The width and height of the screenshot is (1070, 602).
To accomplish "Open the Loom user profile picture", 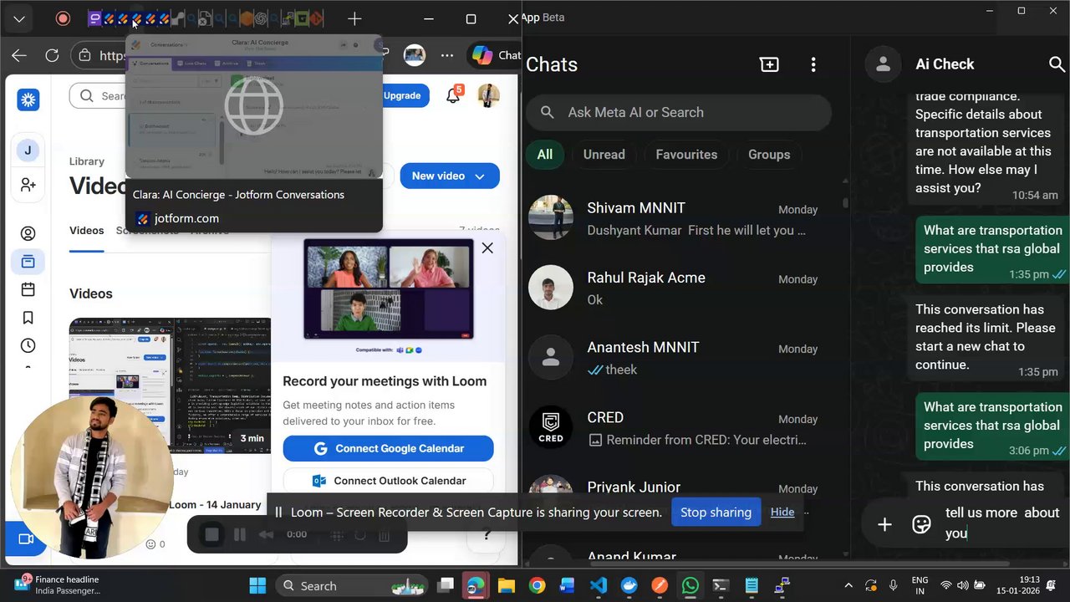I will click(x=488, y=95).
